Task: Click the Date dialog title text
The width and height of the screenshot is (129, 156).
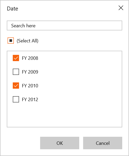Action: 13,9
